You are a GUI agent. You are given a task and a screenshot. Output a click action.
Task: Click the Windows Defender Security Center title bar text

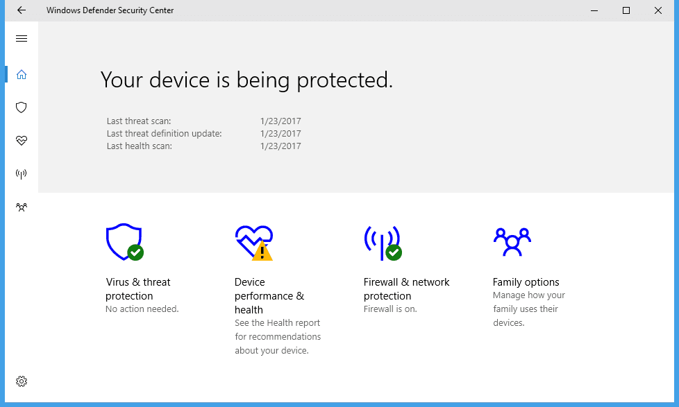point(110,10)
